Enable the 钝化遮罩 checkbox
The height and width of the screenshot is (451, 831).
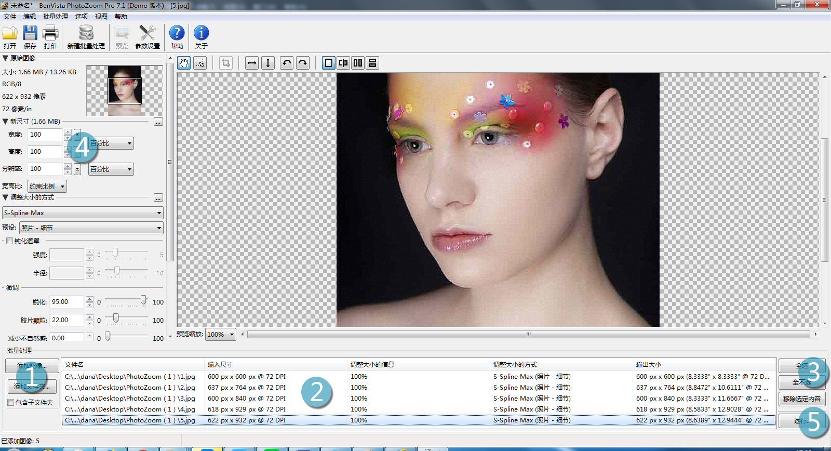click(x=9, y=241)
